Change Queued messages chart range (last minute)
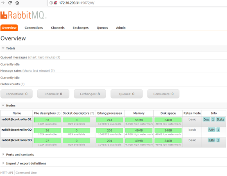 [x=42, y=57]
